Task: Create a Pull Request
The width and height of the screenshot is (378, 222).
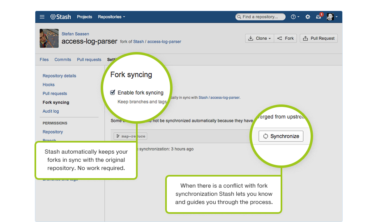Action: point(318,38)
